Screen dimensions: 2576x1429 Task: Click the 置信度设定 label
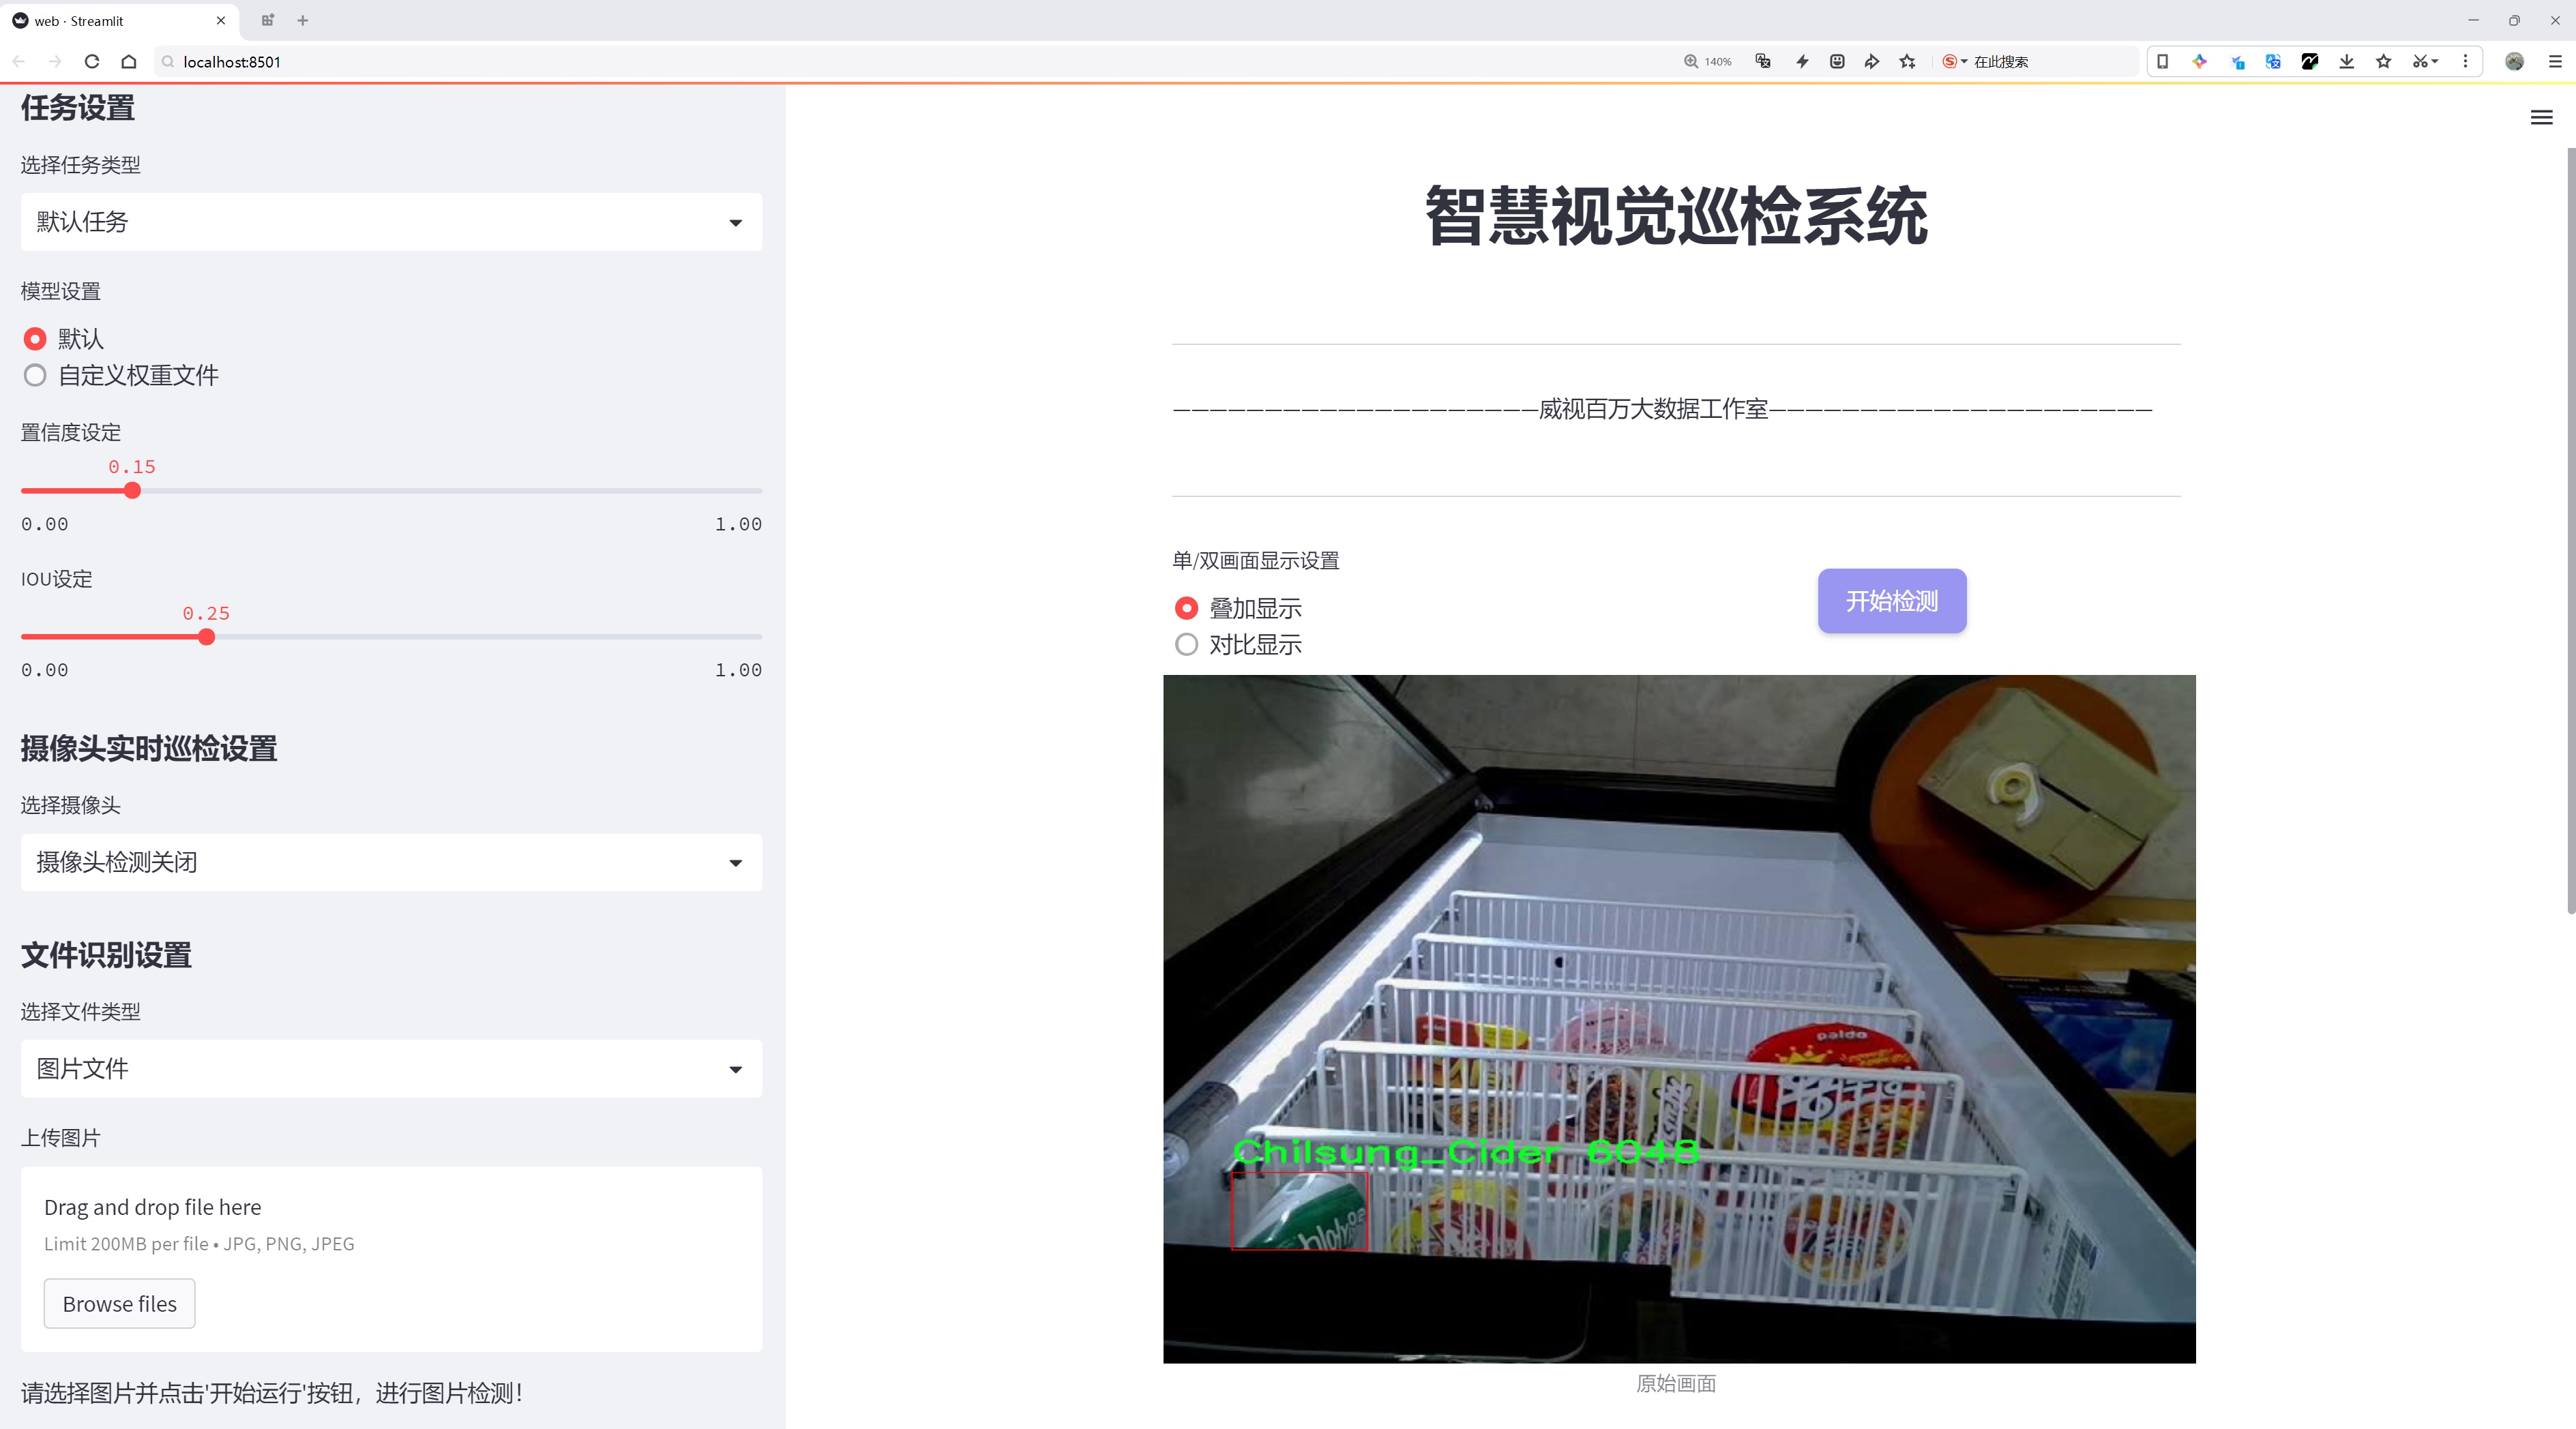click(71, 433)
